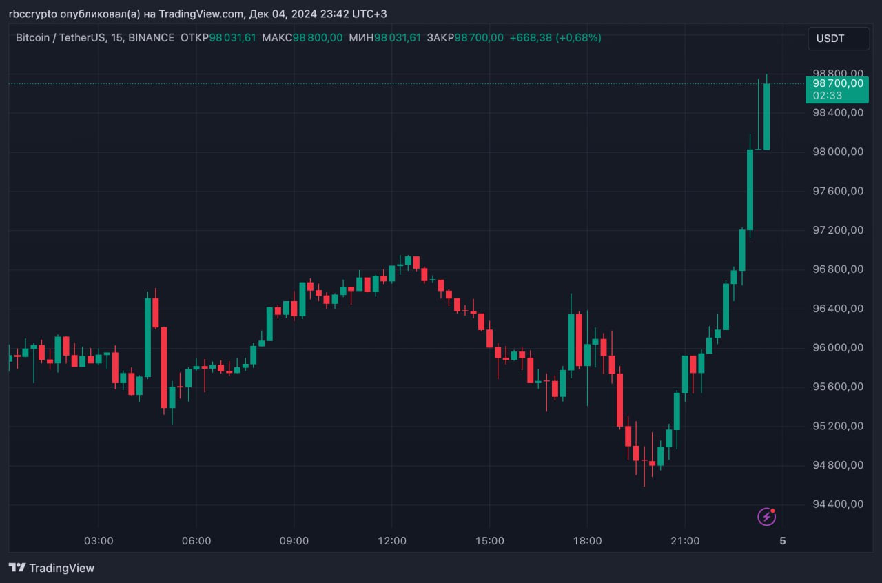
Task: Click the ЗАКР close value 98 700,00
Action: pyautogui.click(x=479, y=38)
